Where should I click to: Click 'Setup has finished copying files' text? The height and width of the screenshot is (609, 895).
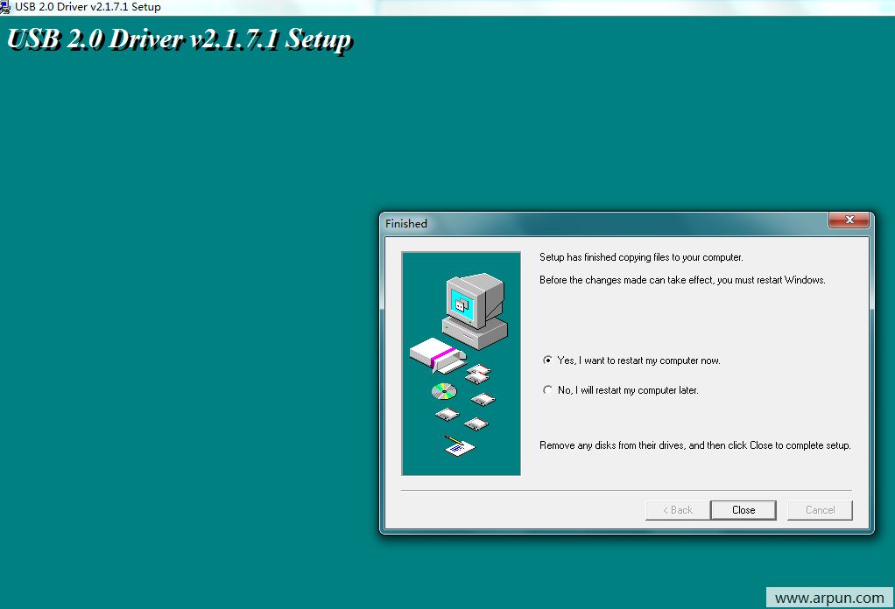[641, 257]
